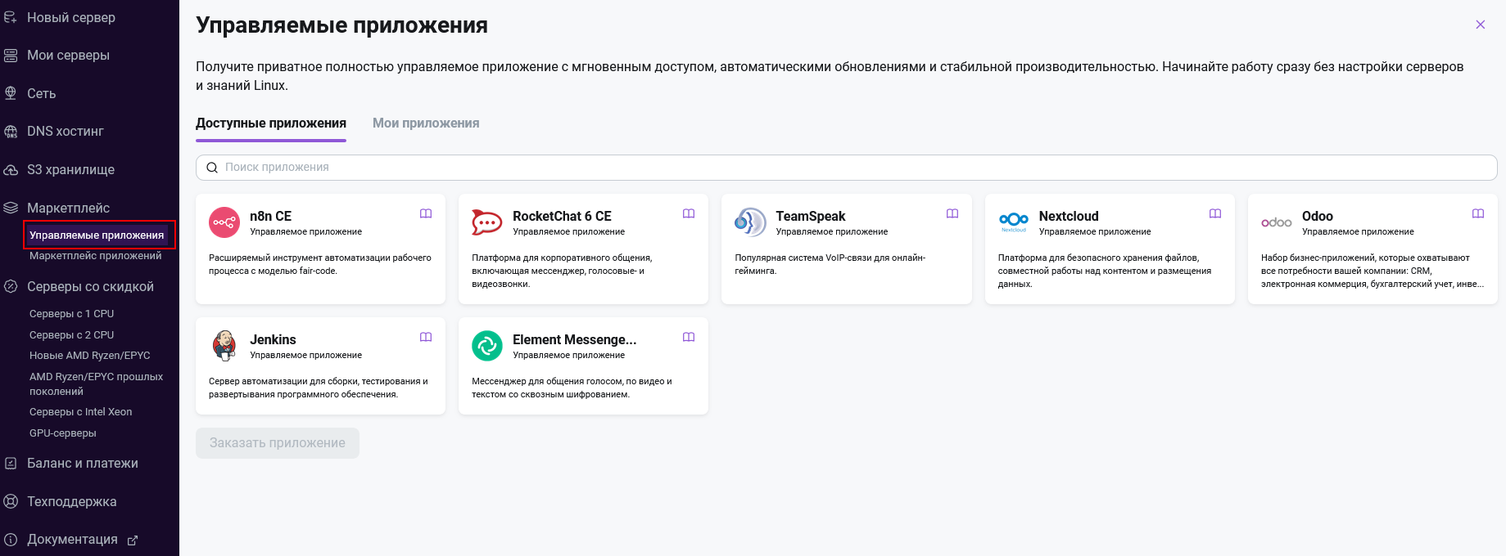Open Техподдержка menu item

(x=72, y=502)
